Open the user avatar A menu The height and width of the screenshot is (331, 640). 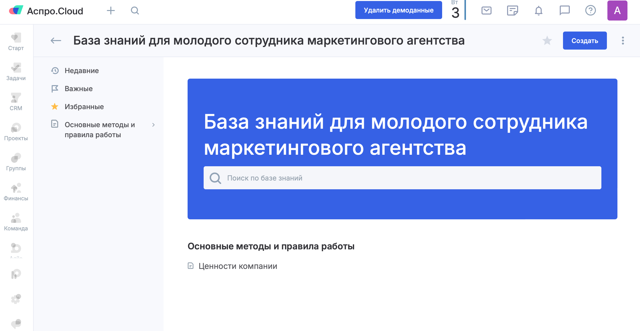[x=617, y=11]
